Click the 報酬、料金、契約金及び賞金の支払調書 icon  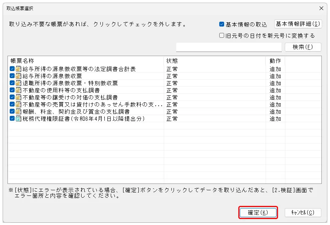(18, 111)
